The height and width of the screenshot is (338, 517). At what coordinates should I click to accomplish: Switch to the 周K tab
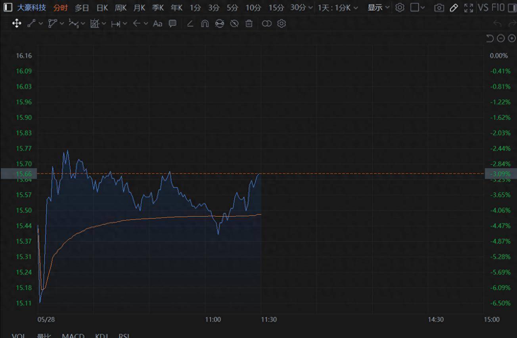[x=121, y=8]
